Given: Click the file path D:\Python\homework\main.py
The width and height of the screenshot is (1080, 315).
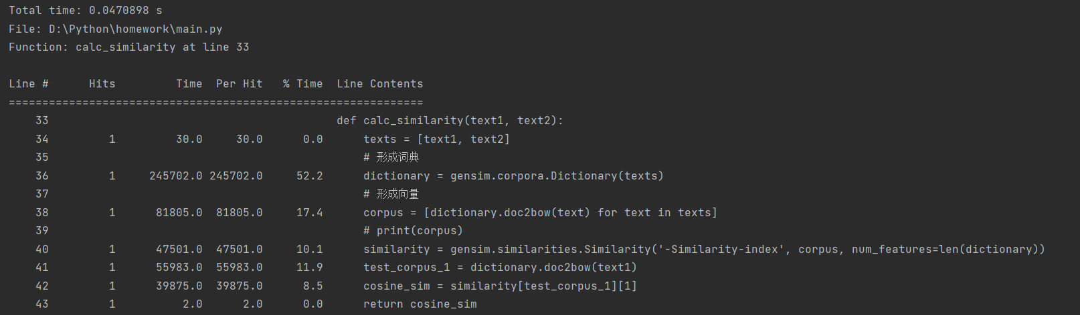Looking at the screenshot, I should pos(135,29).
